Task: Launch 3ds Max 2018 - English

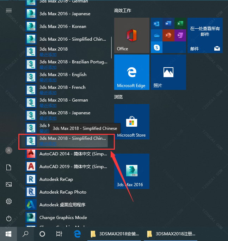Action: (67, 78)
